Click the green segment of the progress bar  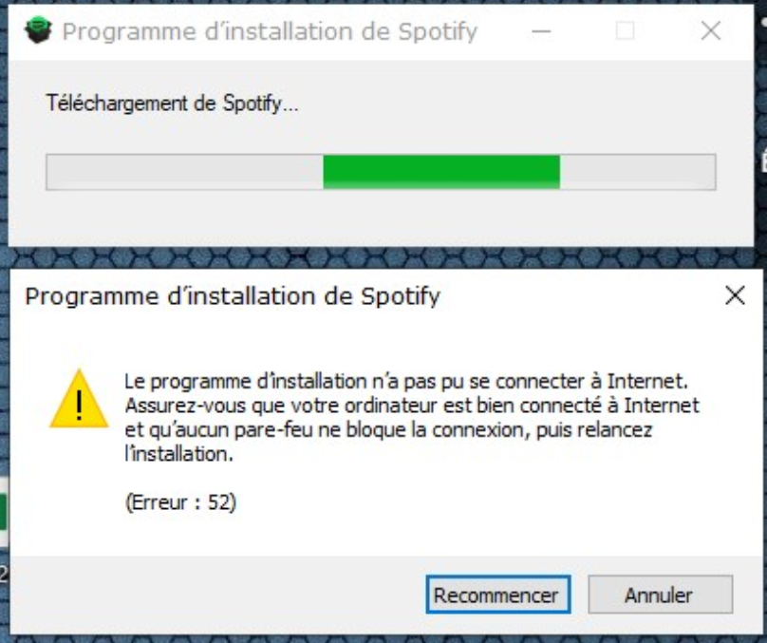tap(441, 172)
